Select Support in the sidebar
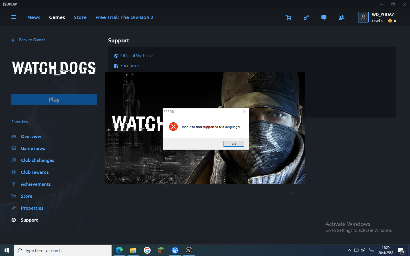410x256 pixels. click(x=29, y=220)
